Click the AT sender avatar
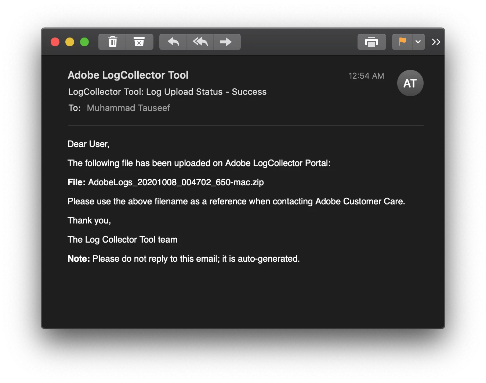This screenshot has height=383, width=486. [x=410, y=83]
